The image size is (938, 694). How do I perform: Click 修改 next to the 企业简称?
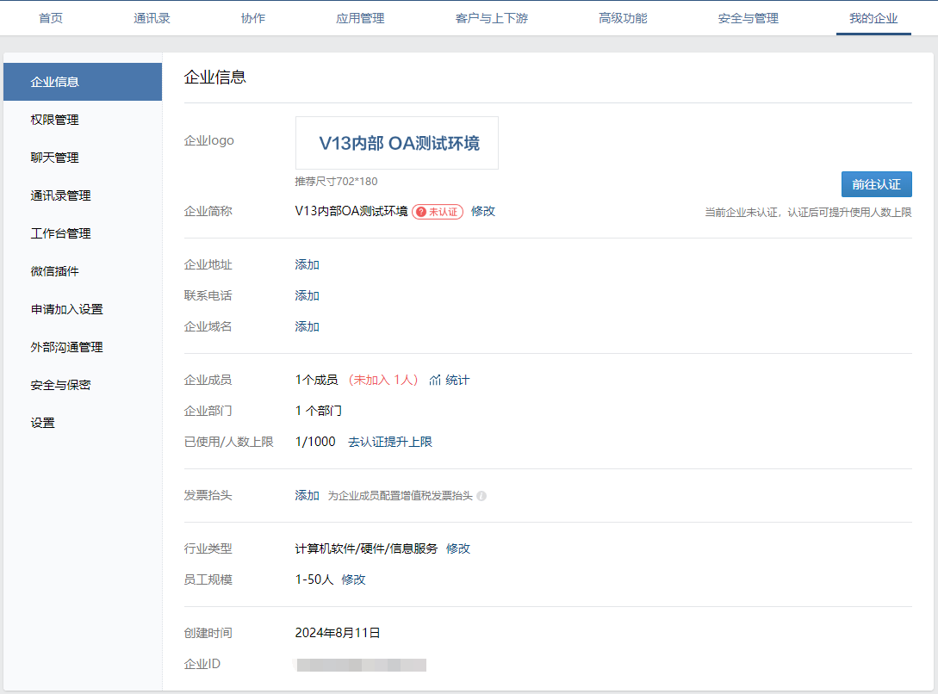tap(483, 211)
